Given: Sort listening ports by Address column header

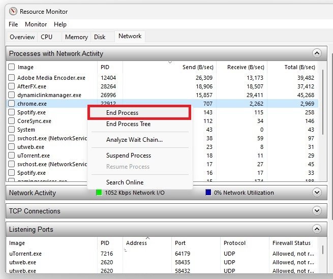Looking at the screenshot, I should 147,243.
